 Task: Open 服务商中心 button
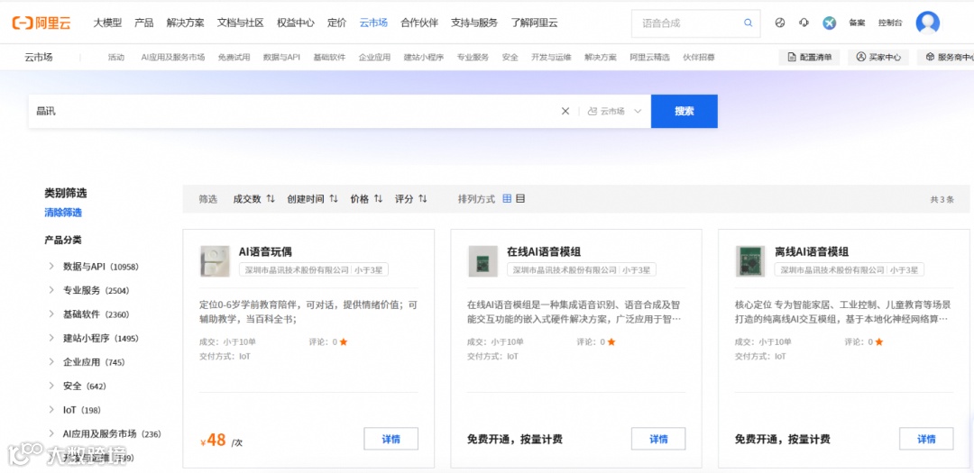[x=945, y=57]
